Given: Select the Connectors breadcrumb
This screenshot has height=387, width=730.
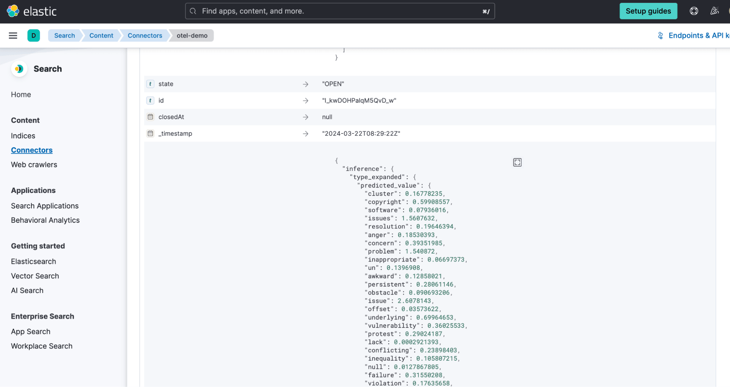Looking at the screenshot, I should (x=145, y=35).
